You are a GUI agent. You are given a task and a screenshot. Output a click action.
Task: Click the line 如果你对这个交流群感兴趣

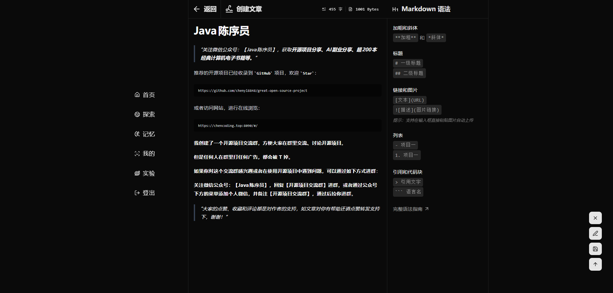click(x=286, y=171)
